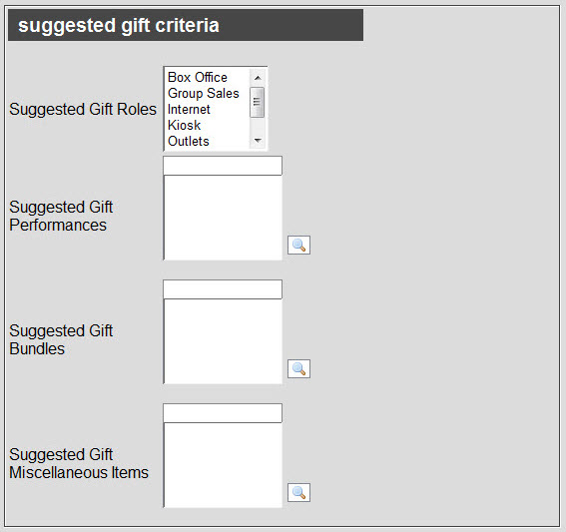
Task: Click inside the Performances results list box
Action: [223, 218]
